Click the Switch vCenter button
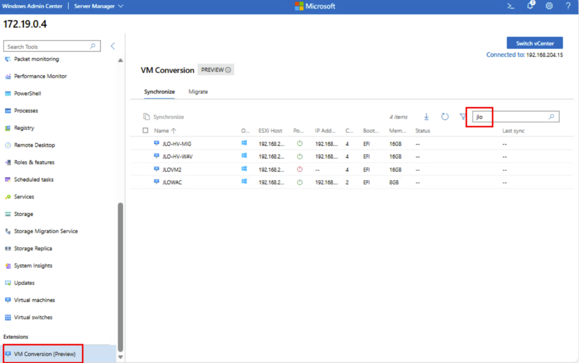The image size is (579, 363). coord(534,44)
